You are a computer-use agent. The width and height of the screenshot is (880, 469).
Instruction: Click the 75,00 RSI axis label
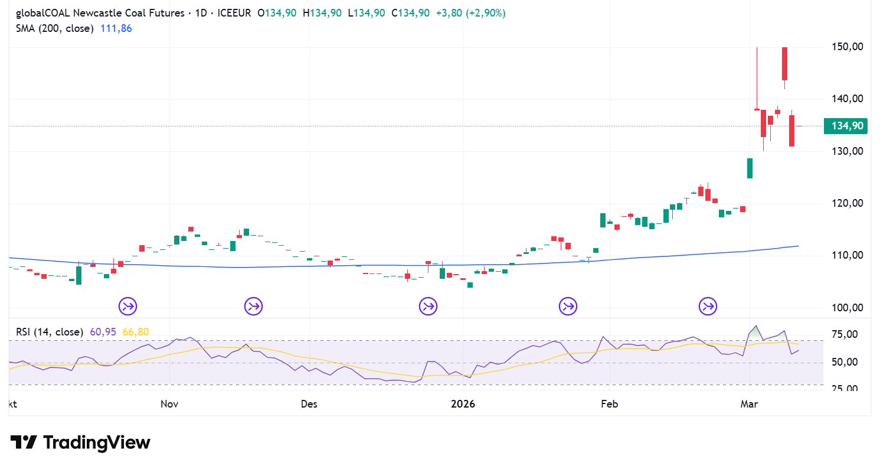click(845, 334)
